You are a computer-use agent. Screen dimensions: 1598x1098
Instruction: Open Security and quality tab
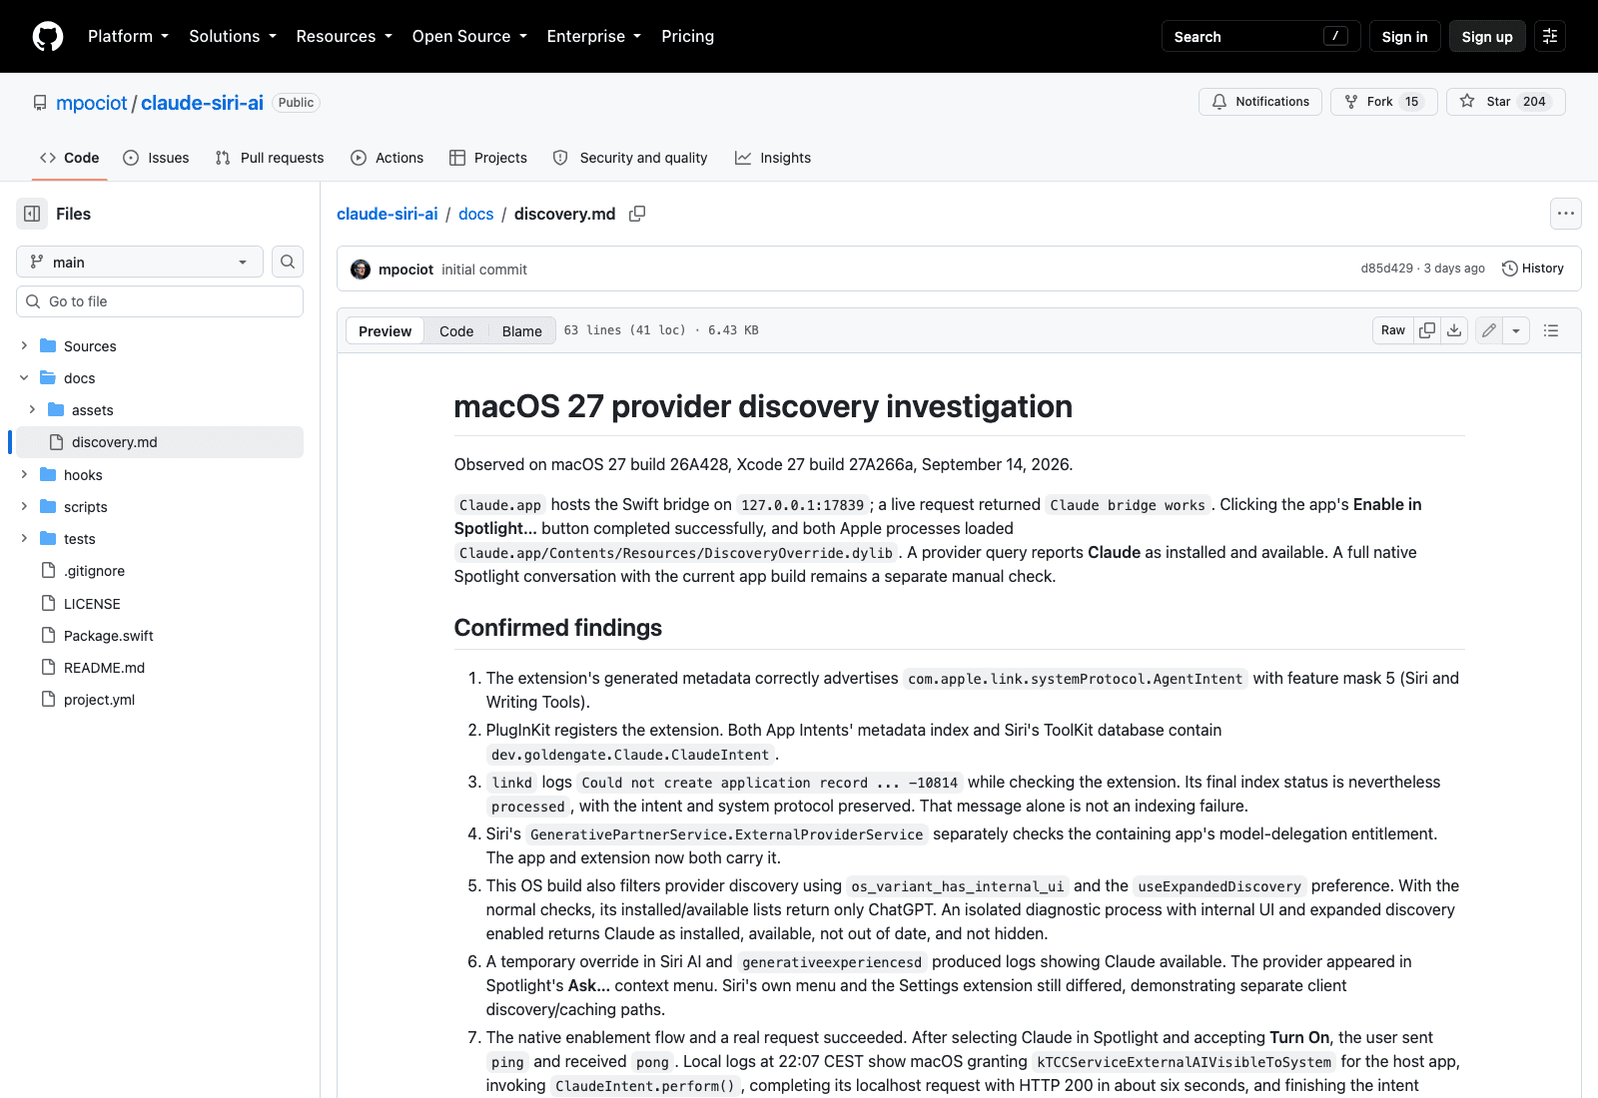pos(630,158)
